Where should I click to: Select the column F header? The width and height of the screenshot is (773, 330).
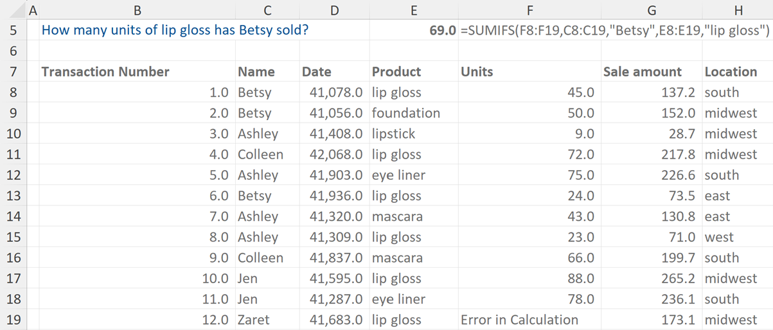528,10
